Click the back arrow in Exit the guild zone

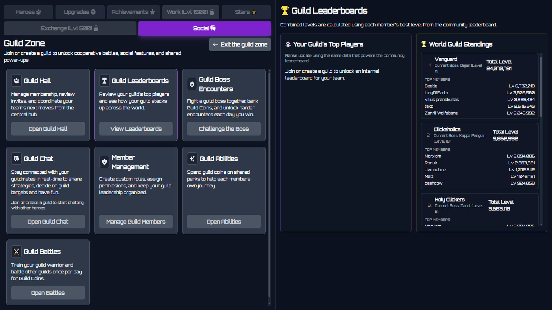[216, 44]
